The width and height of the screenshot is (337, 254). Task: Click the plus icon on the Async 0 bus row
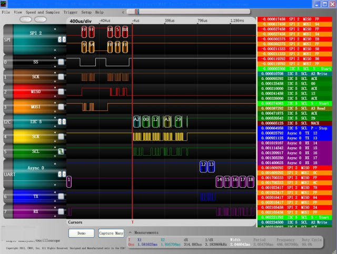click(x=55, y=185)
